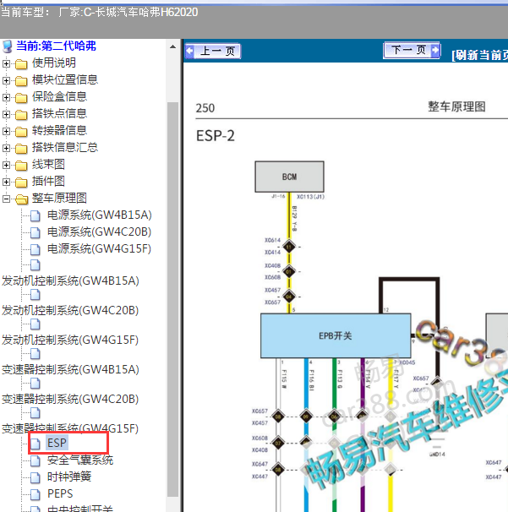Image resolution: width=508 pixels, height=512 pixels.
Task: Open 模块位置信息 tree item
Action: 65,79
